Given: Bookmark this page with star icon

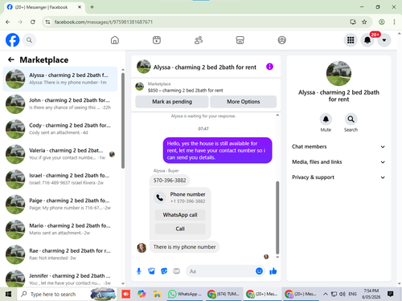Looking at the screenshot, I should pos(364,22).
